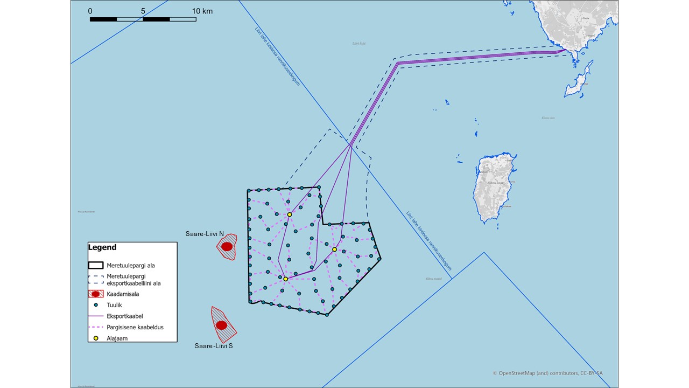689x388 pixels.
Task: Click the Saare-Liivi S label
Action: tap(214, 346)
